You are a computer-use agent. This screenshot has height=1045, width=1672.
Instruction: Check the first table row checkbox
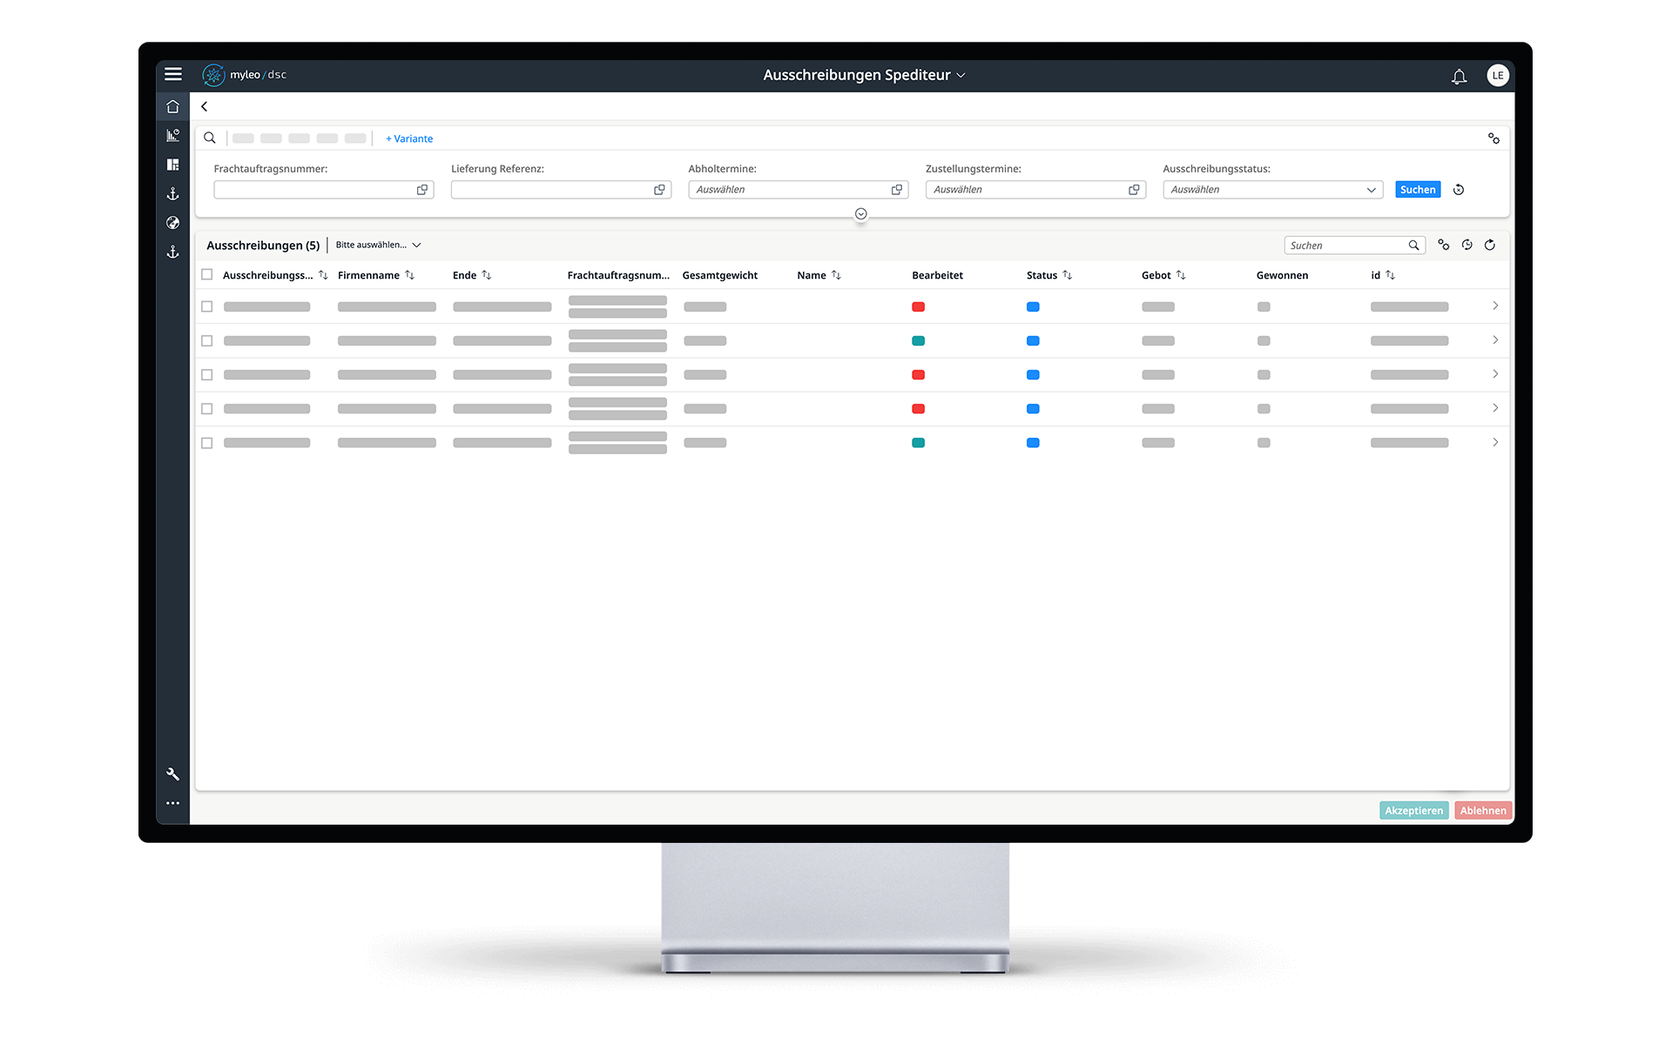tap(207, 307)
